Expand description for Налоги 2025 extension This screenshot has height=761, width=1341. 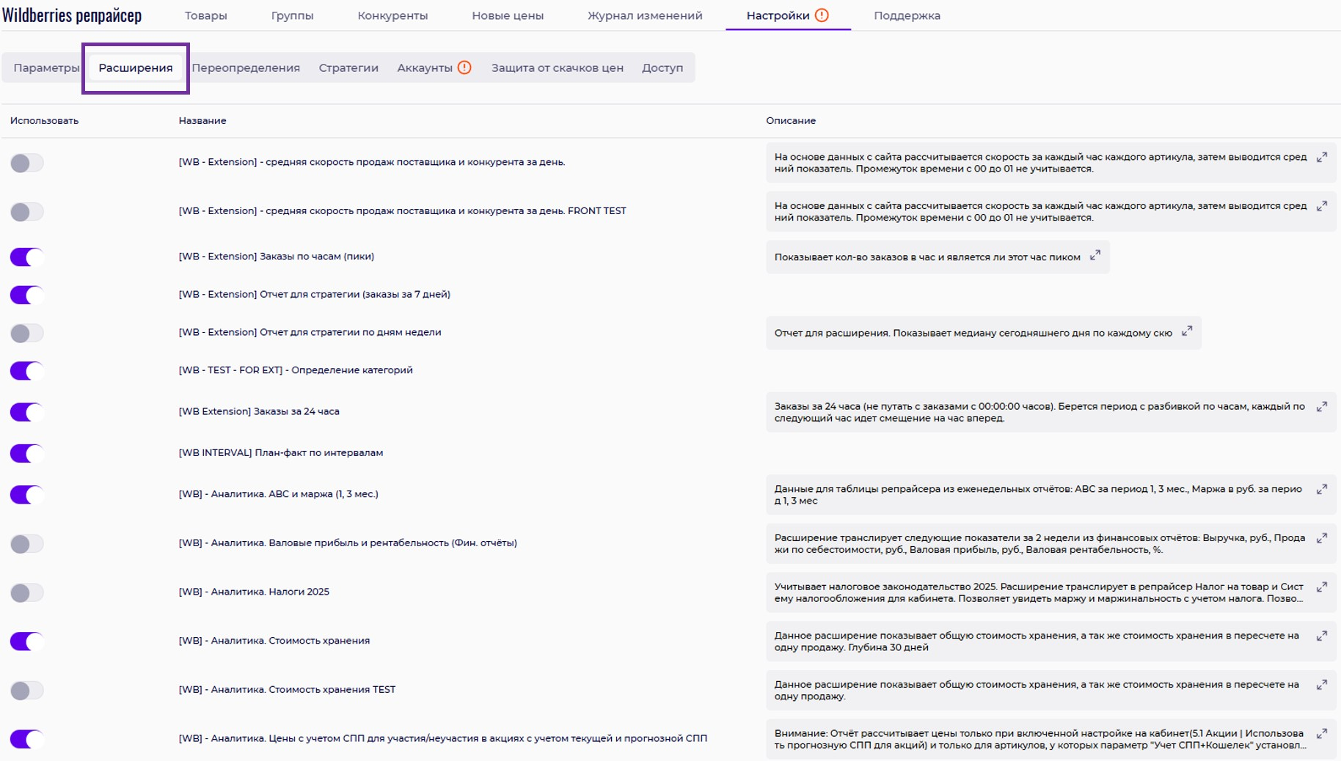(x=1321, y=587)
